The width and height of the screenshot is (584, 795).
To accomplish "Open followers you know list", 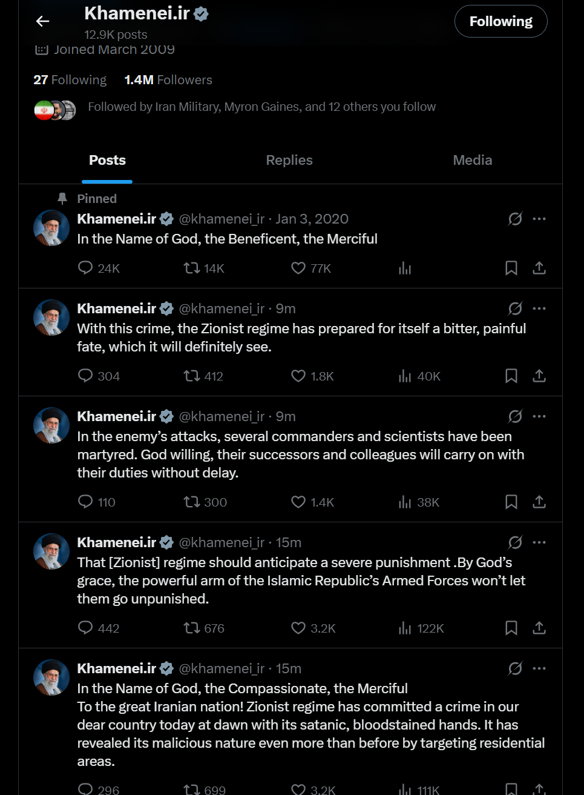I will pos(261,107).
